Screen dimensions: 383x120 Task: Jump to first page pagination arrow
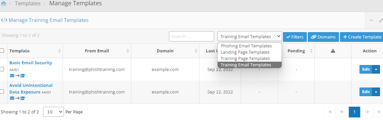330,112
